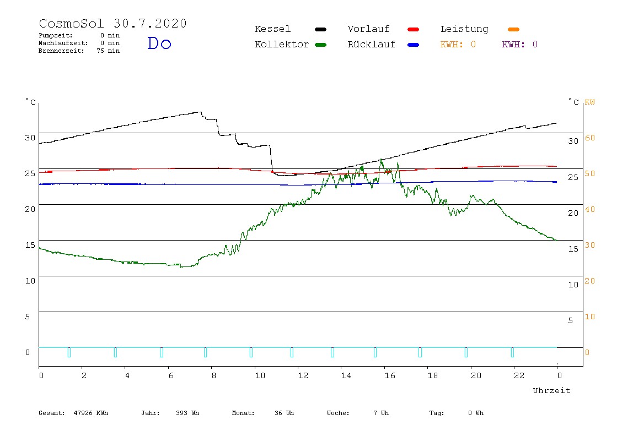Select the '47926 KWh' total value
This screenshot has width=633, height=447.
[x=91, y=413]
